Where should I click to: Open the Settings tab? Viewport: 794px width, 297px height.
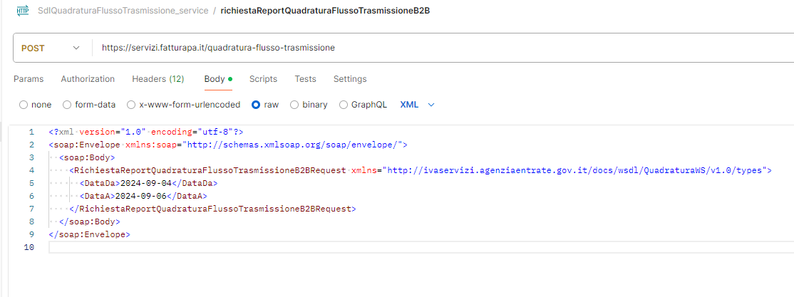(x=350, y=79)
